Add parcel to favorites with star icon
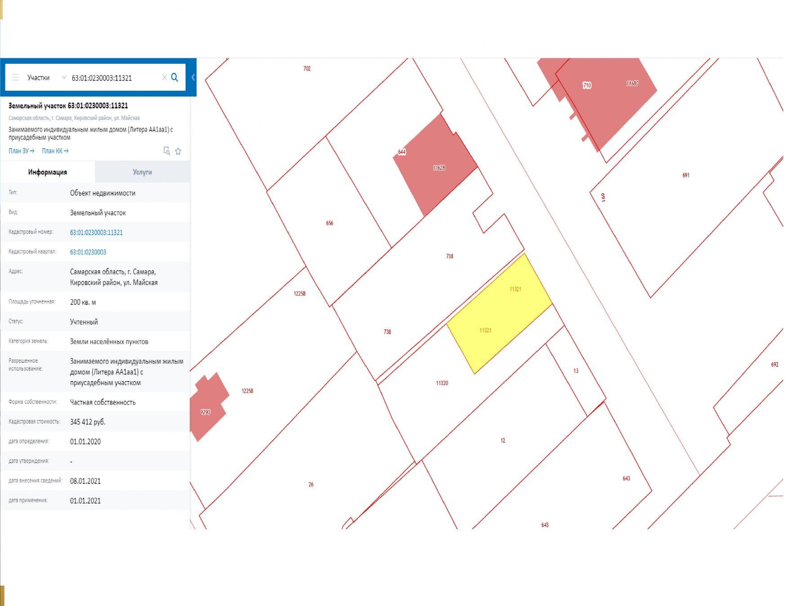Image resolution: width=809 pixels, height=606 pixels. coord(178,151)
